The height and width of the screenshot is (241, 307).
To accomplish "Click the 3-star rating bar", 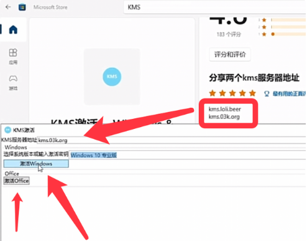I will [288, 20].
